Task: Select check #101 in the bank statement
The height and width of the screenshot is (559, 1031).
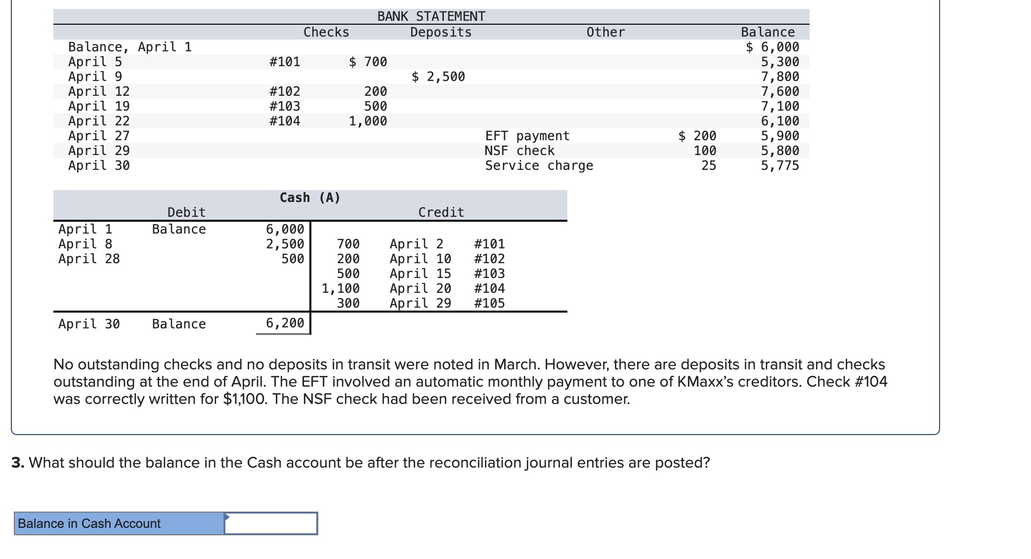Action: [285, 62]
